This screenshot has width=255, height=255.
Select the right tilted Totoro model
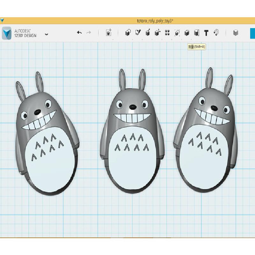coord(205,130)
